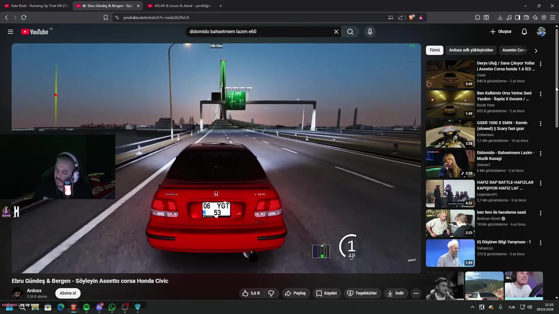Open the YouTube guide hamburger menu

point(10,32)
